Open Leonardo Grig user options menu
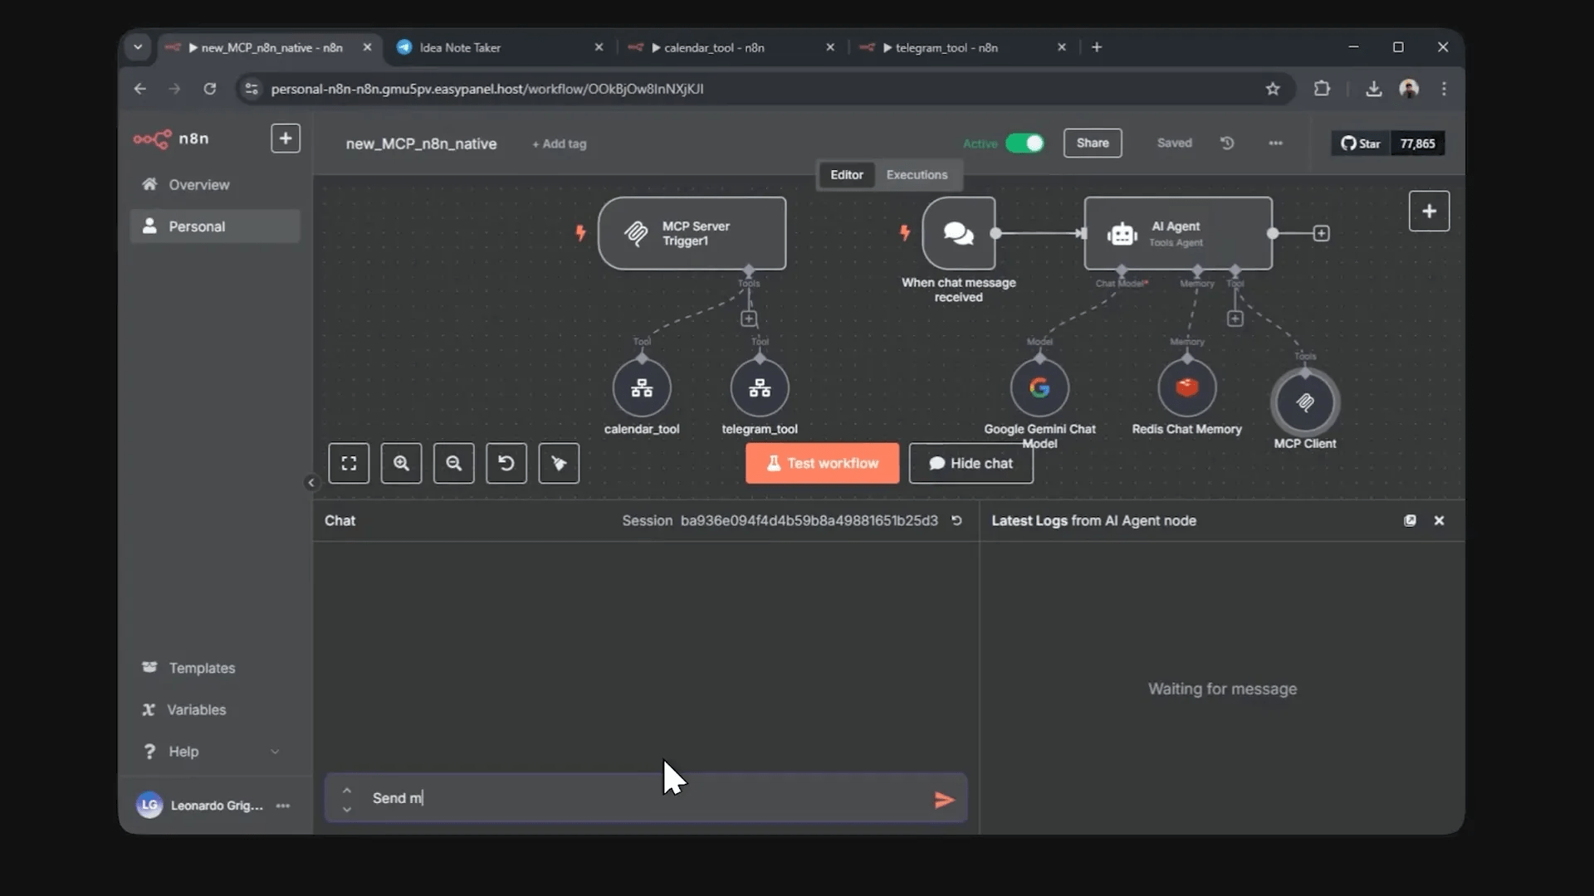This screenshot has width=1594, height=896. click(282, 806)
